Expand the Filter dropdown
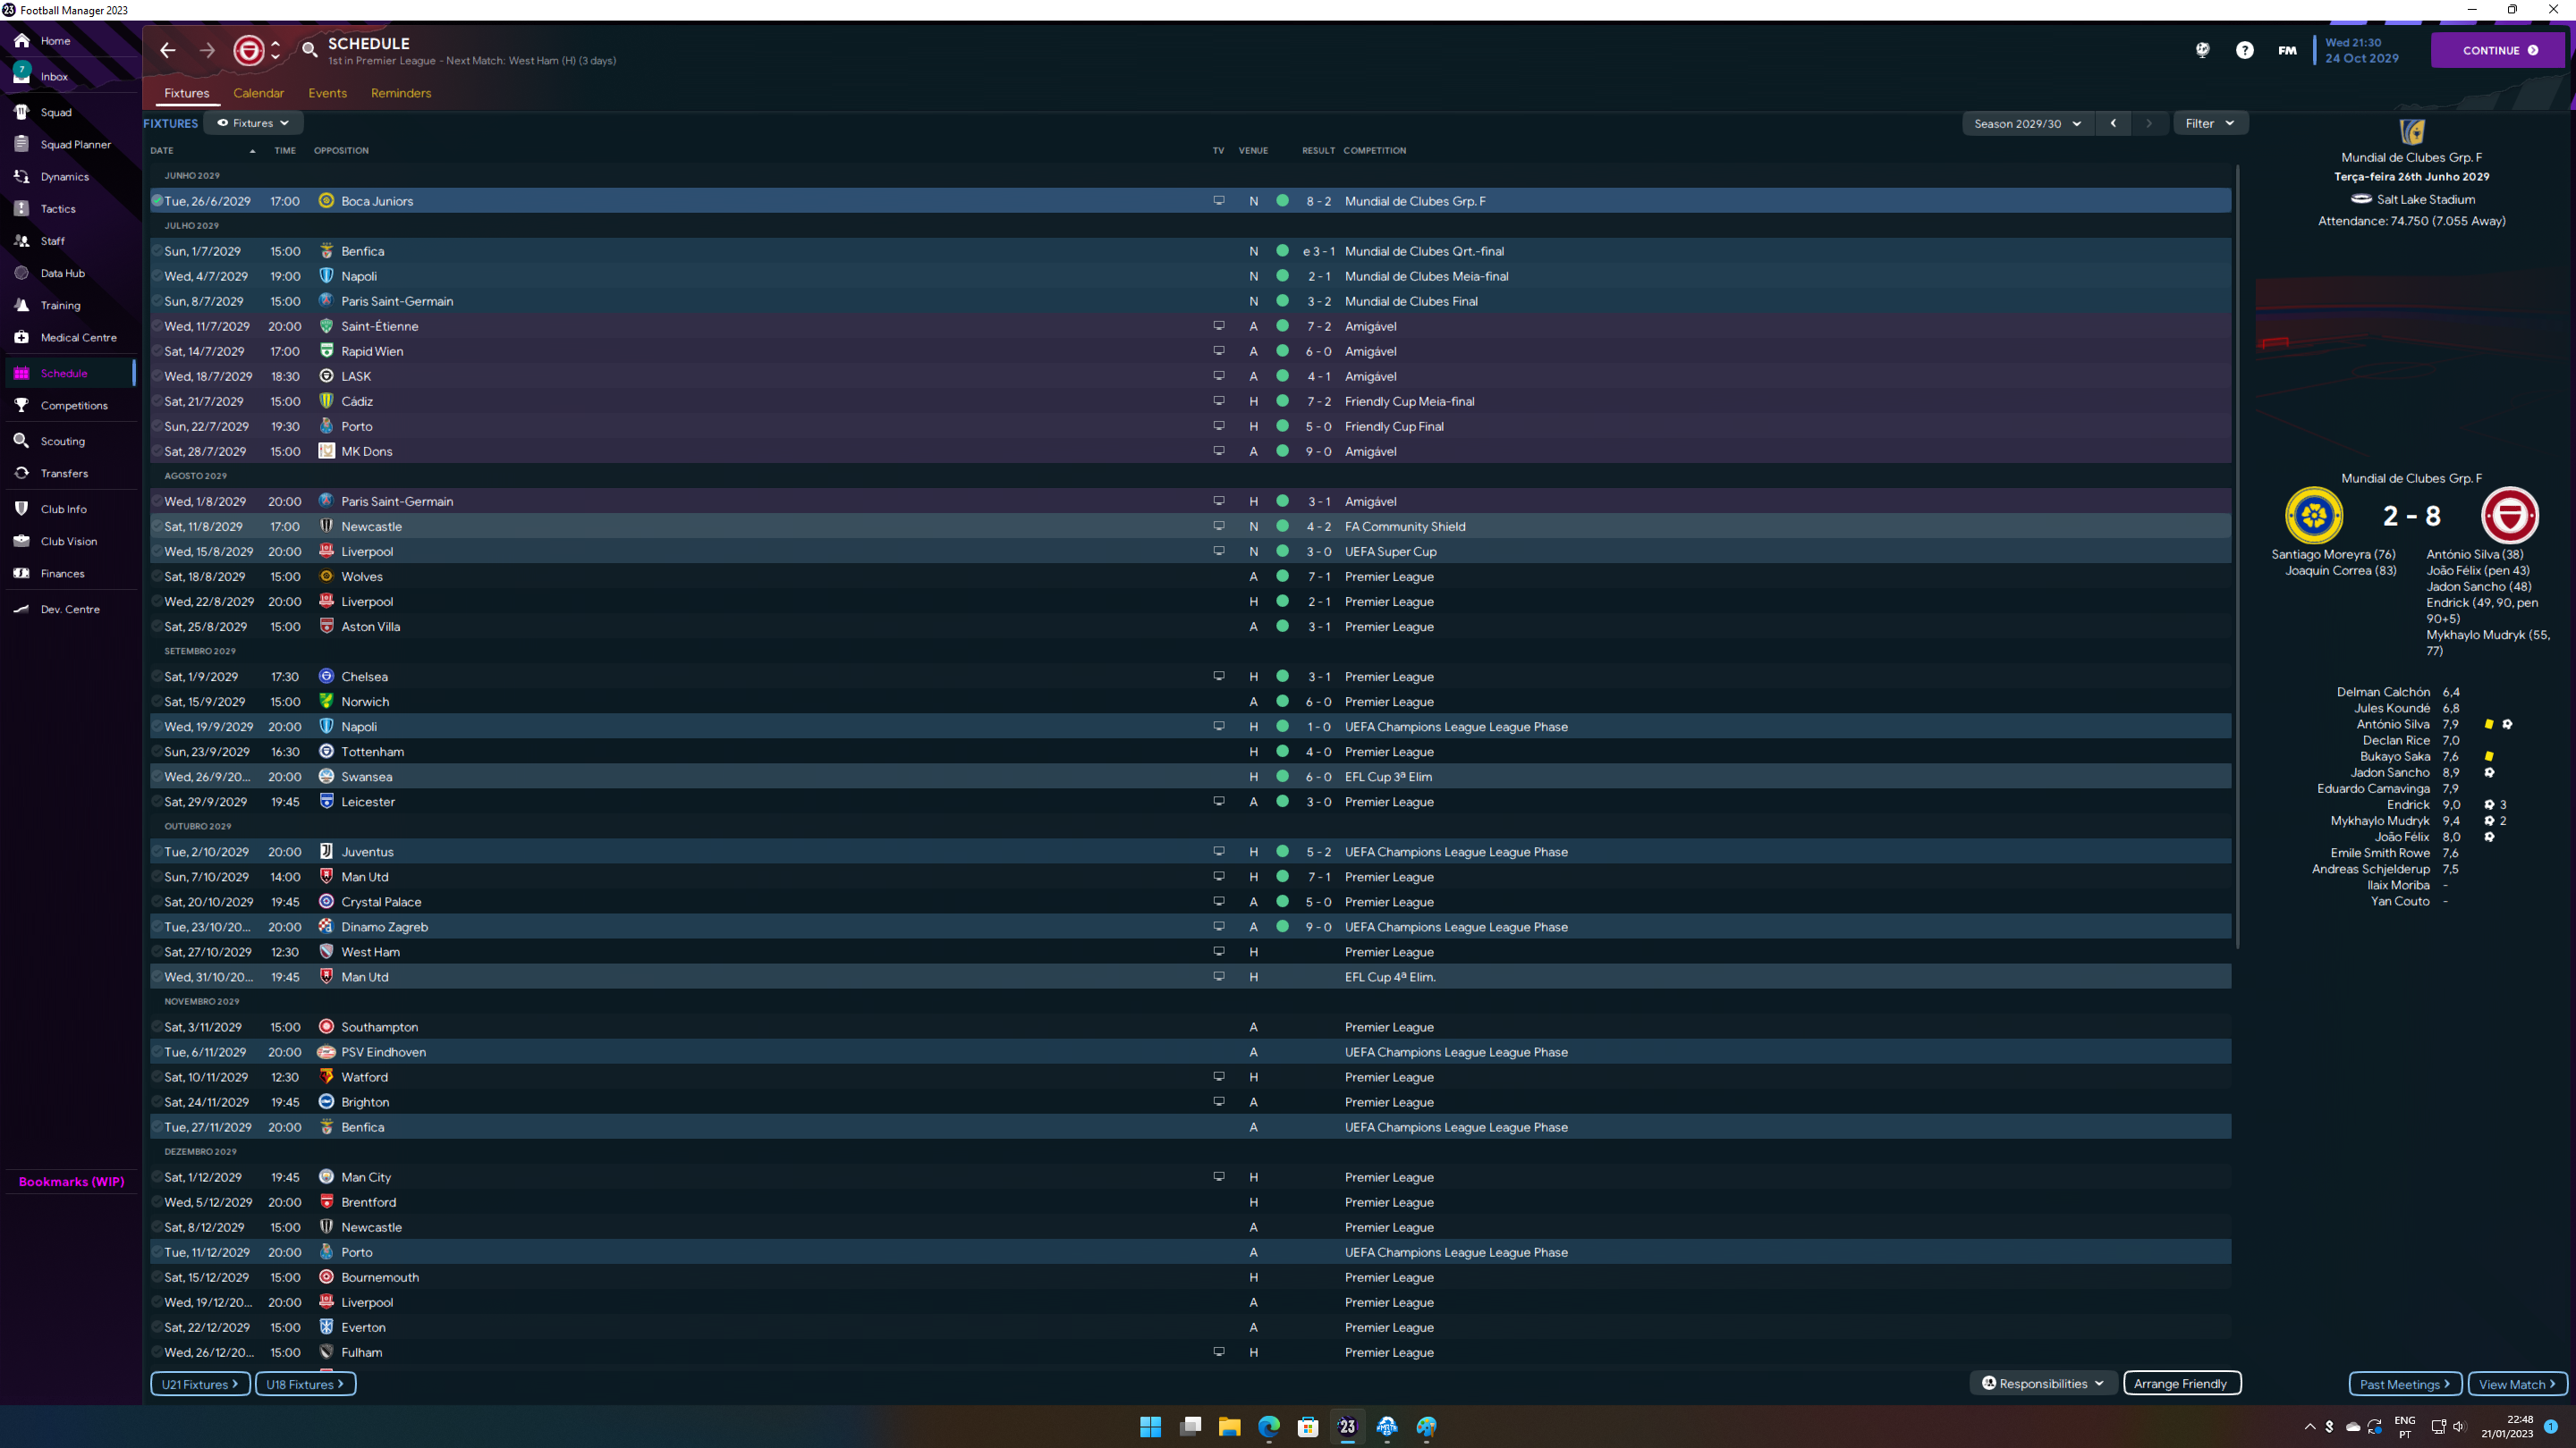 2209,123
